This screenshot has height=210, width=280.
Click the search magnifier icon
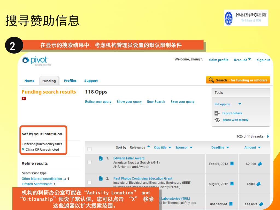[x=211, y=80]
